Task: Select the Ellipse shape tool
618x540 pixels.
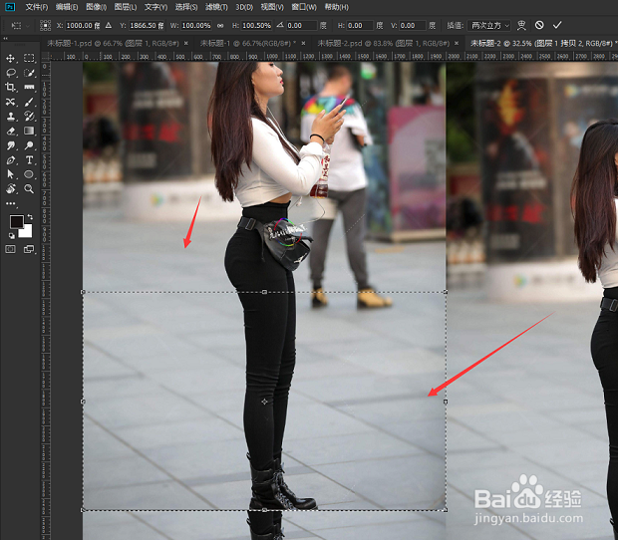Action: point(29,174)
